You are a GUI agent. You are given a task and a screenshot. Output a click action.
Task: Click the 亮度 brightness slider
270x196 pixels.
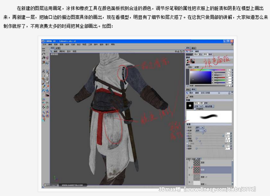[210, 86]
